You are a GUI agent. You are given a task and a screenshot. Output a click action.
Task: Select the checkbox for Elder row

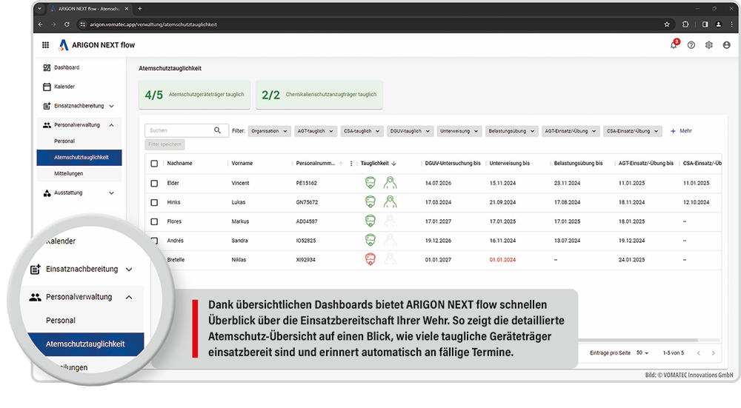pos(154,183)
